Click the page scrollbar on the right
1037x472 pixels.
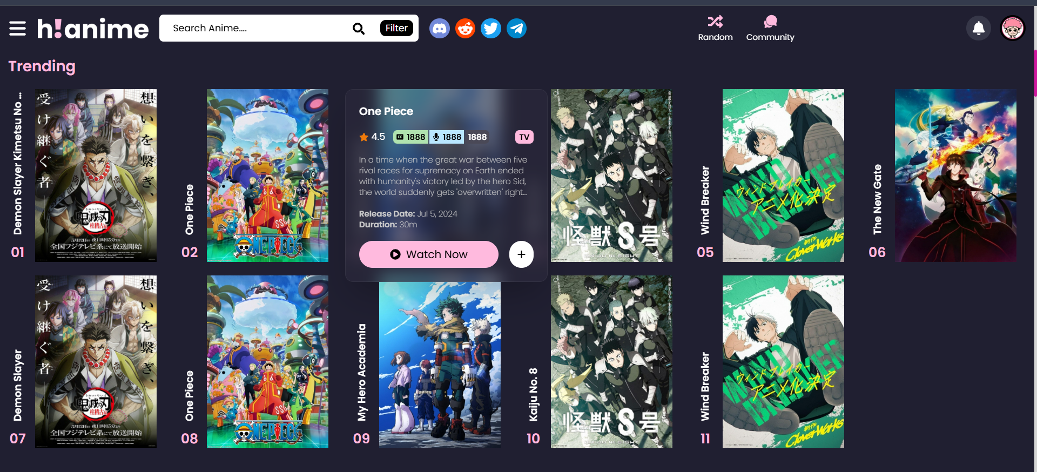[1035, 73]
